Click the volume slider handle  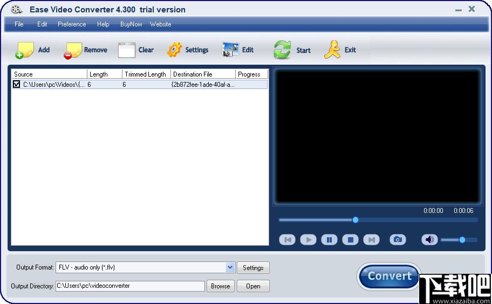click(x=462, y=240)
